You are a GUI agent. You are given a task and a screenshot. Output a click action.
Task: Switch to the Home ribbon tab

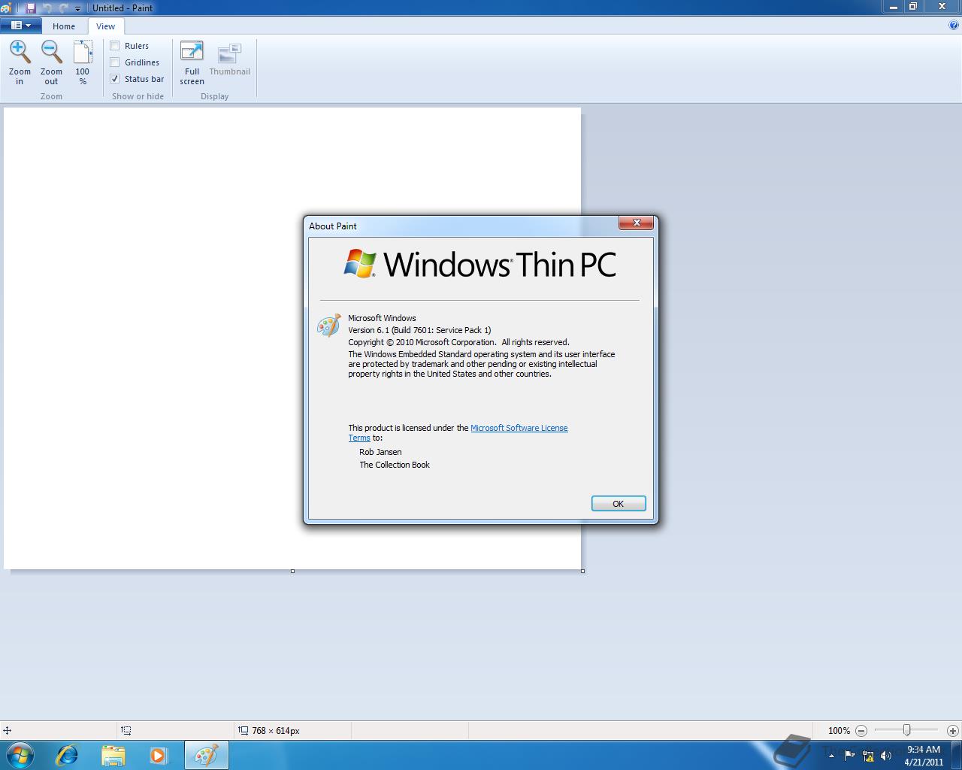64,26
